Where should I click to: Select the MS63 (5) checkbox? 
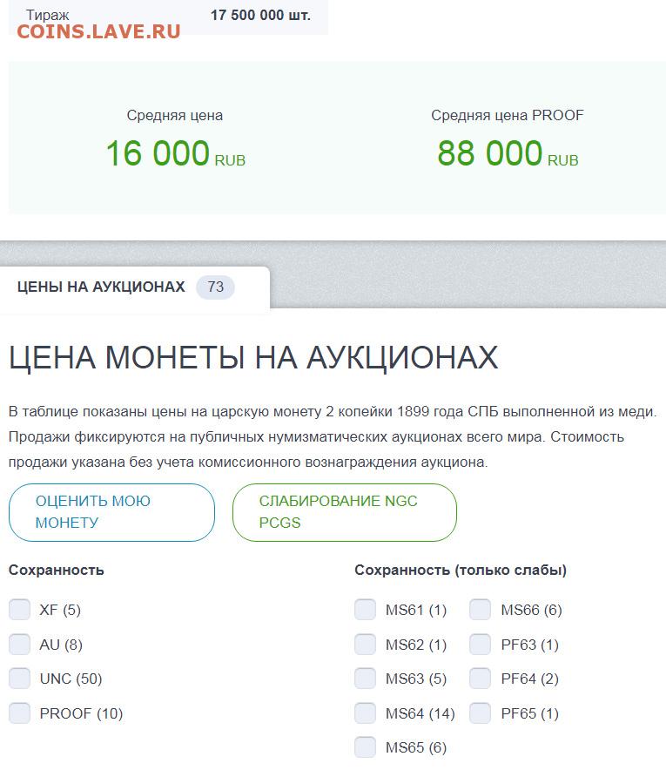point(365,679)
